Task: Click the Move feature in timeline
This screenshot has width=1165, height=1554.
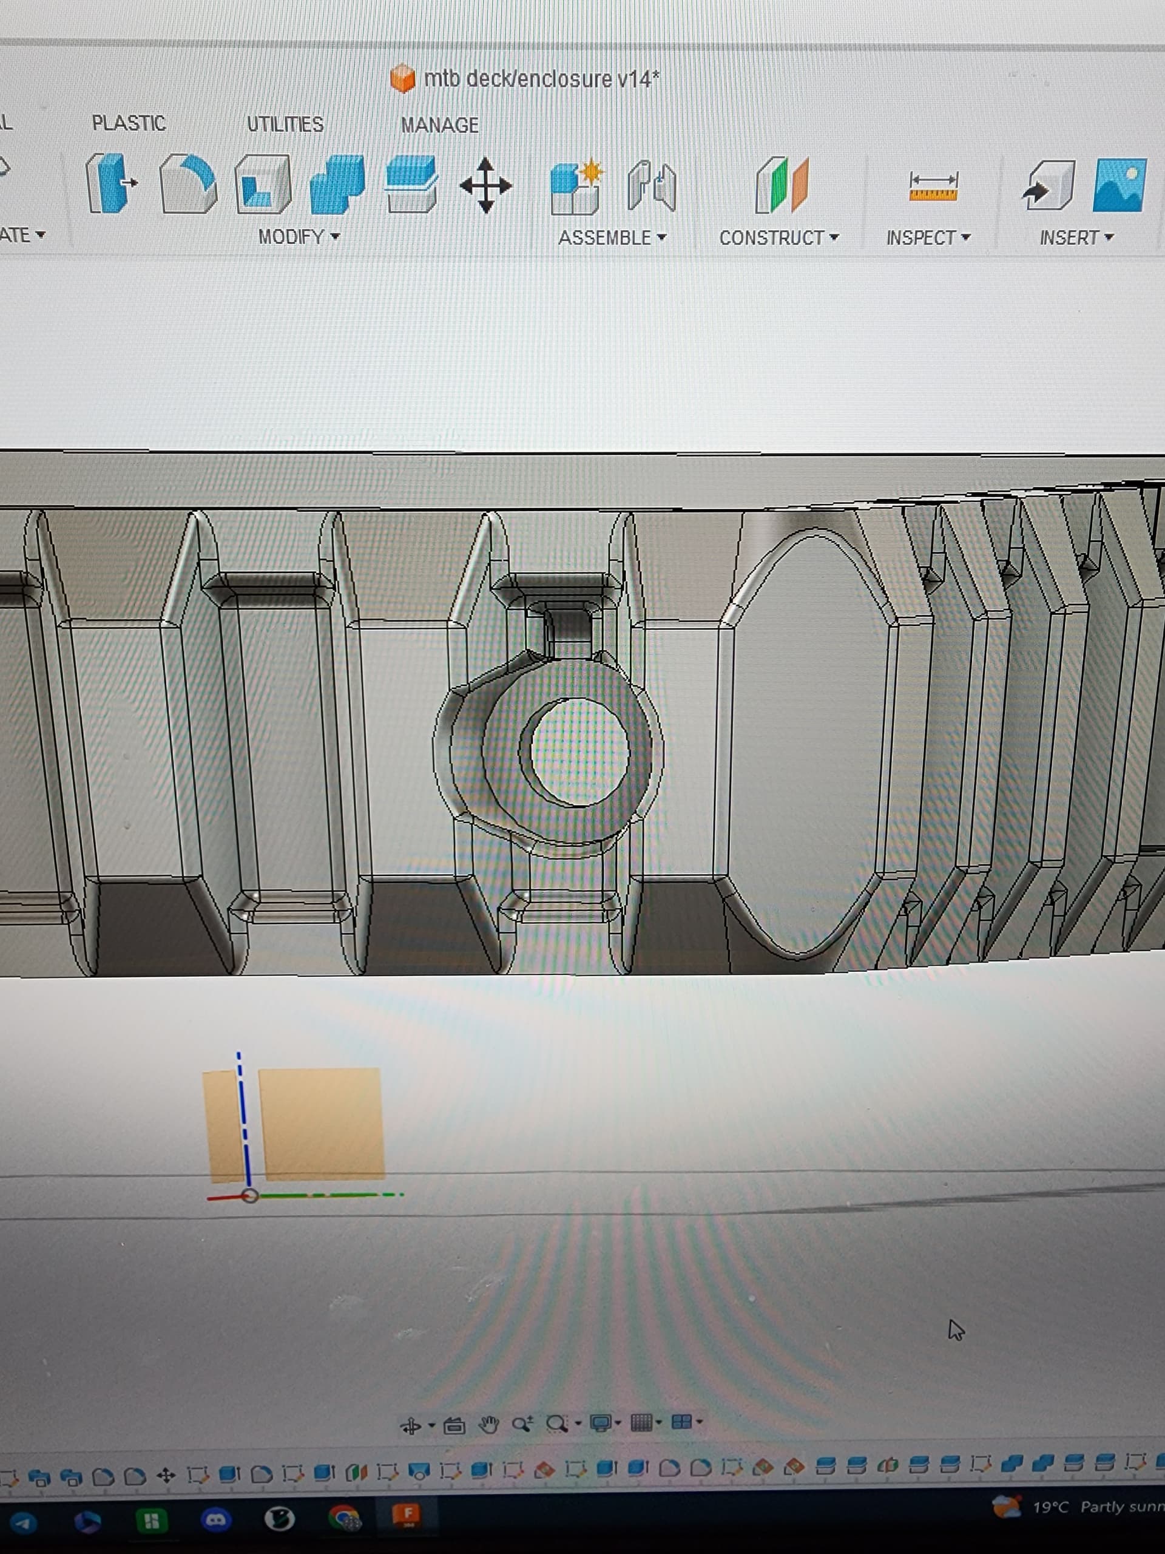Action: 166,1475
